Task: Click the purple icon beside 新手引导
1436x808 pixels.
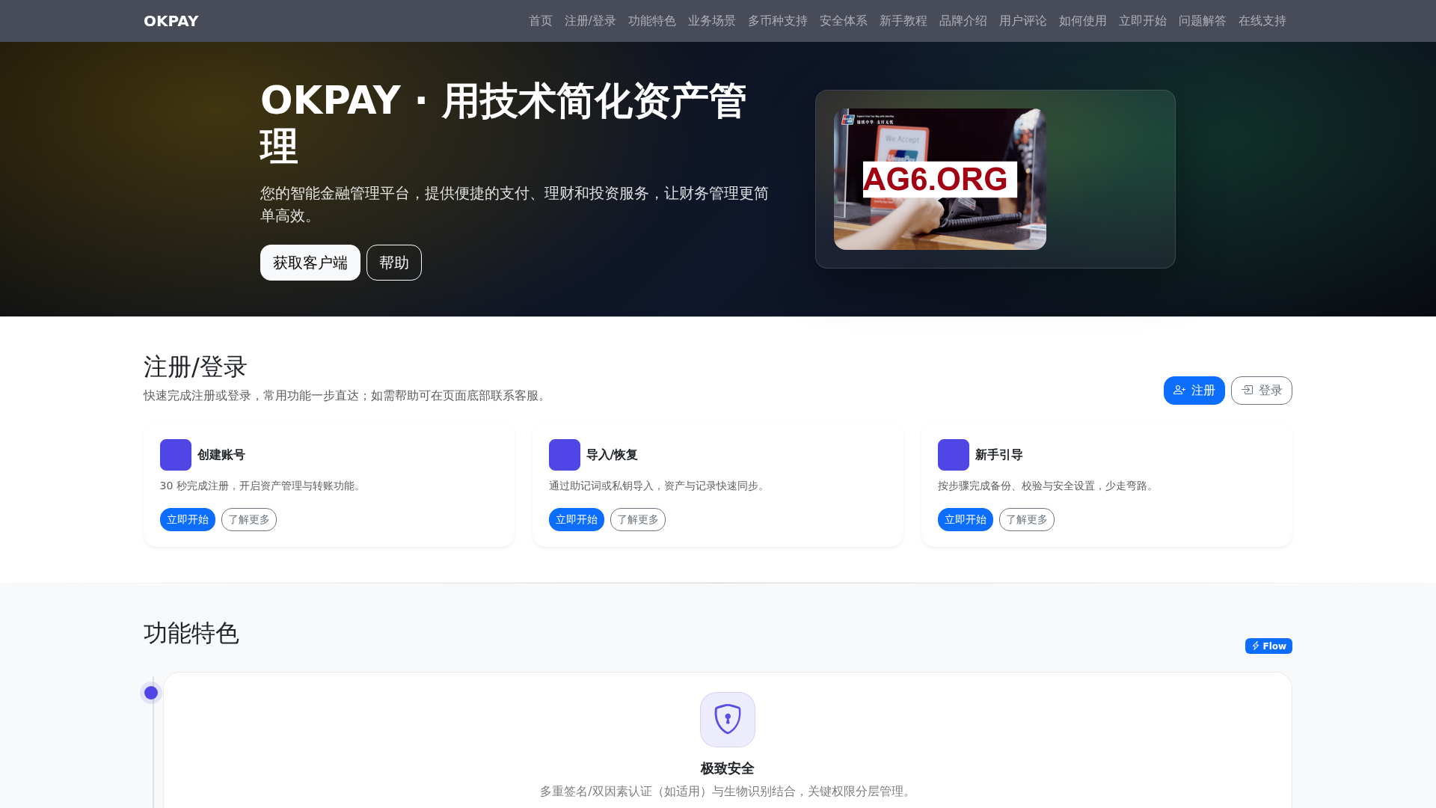Action: [954, 455]
